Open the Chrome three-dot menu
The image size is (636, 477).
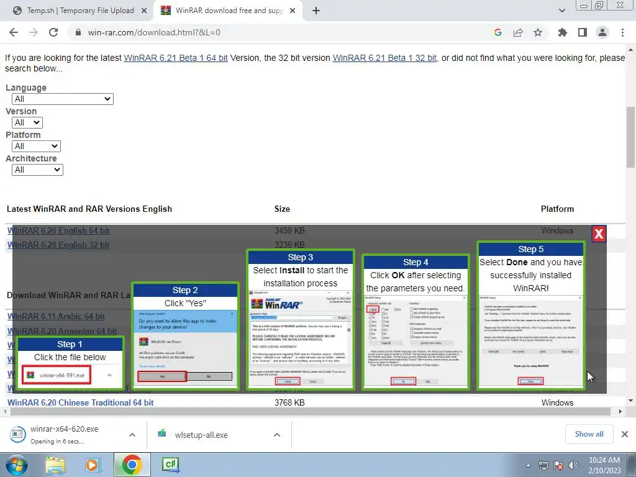[622, 32]
